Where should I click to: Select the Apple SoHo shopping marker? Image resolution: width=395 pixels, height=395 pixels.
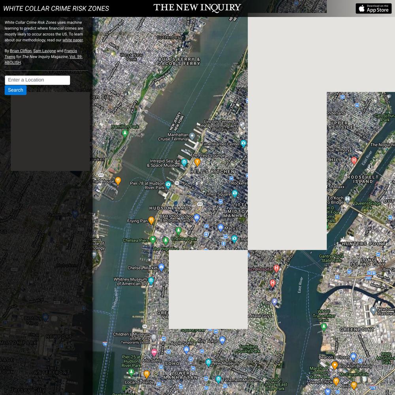point(186,350)
